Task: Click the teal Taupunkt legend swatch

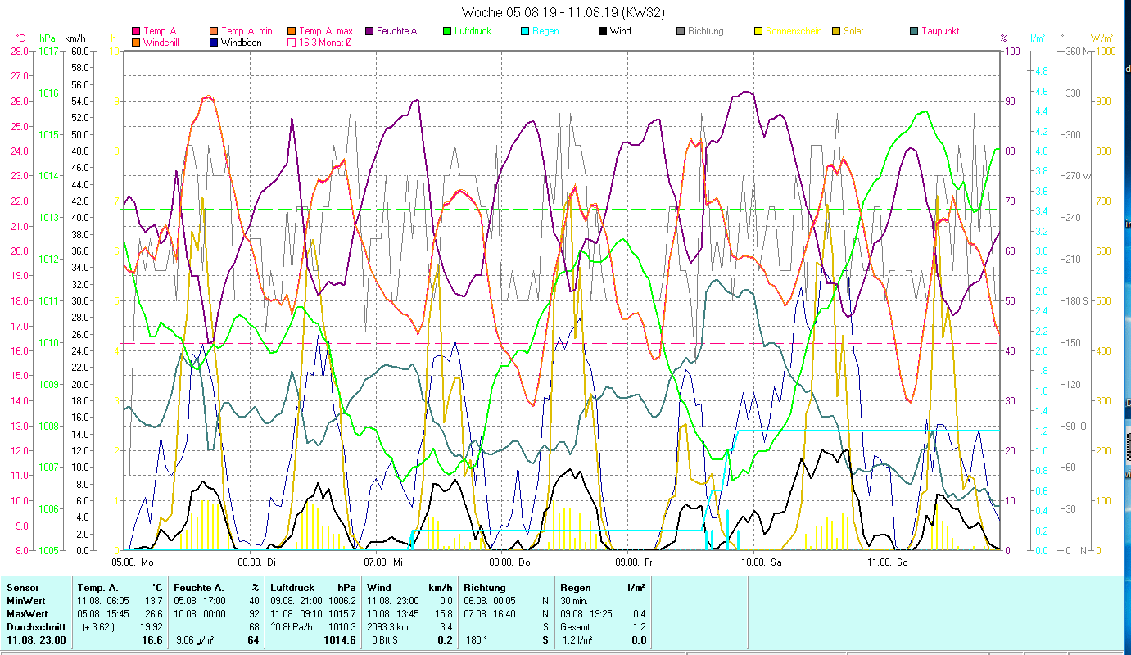Action: (x=913, y=32)
